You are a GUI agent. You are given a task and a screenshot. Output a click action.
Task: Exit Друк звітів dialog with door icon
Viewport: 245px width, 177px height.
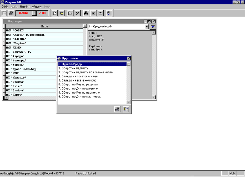(126, 109)
